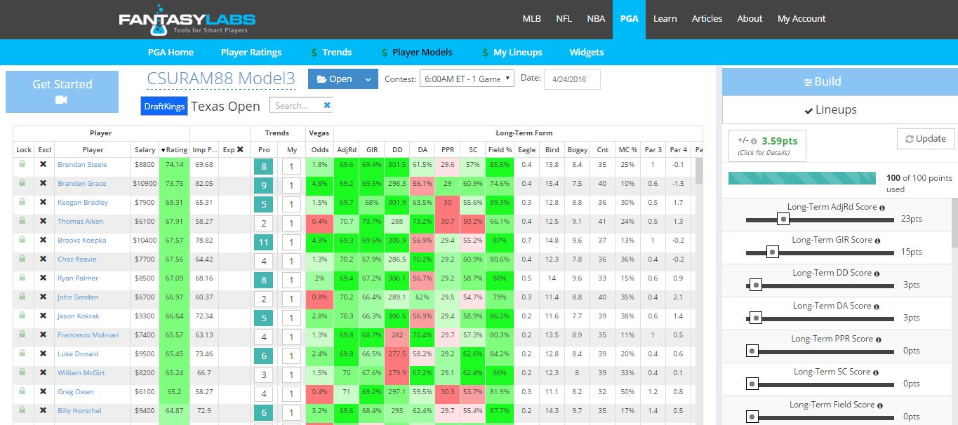Screen dimensions: 958x425
Task: Exclude Keegan Bradley with the X icon
Action: [43, 202]
